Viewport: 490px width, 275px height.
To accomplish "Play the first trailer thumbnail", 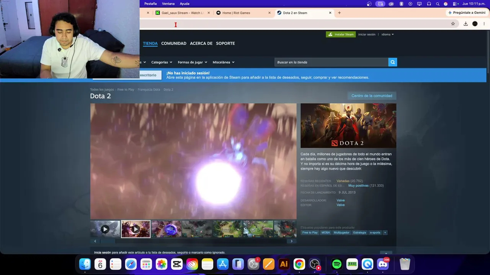I will coord(105,229).
